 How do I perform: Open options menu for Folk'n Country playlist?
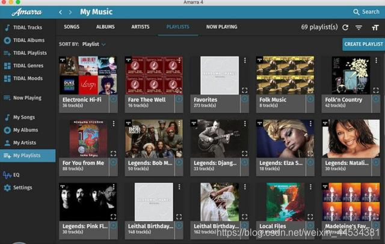coord(376,60)
